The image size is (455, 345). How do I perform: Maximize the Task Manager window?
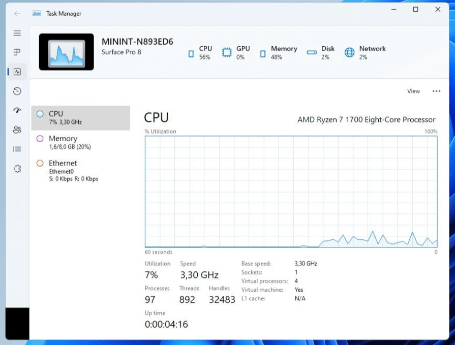tap(415, 10)
